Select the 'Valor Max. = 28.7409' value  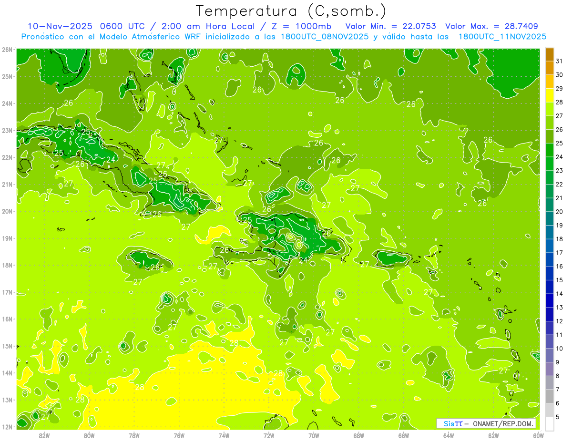tap(492, 26)
